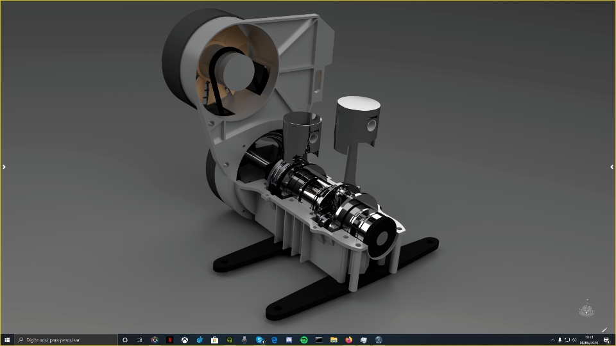
Task: Open the gray printer-like taskbar icon
Action: pyautogui.click(x=364, y=340)
